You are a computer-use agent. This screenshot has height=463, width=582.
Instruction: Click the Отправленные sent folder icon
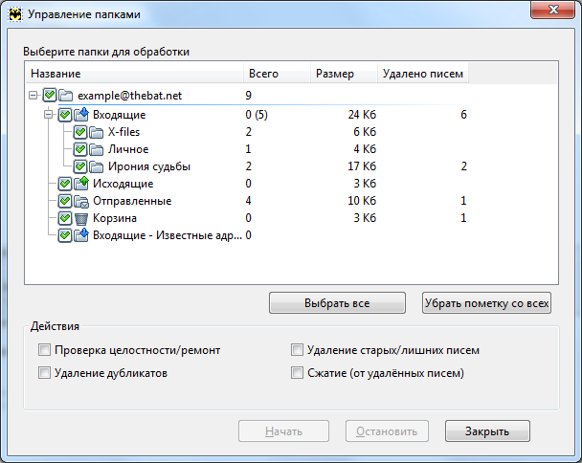click(x=81, y=201)
